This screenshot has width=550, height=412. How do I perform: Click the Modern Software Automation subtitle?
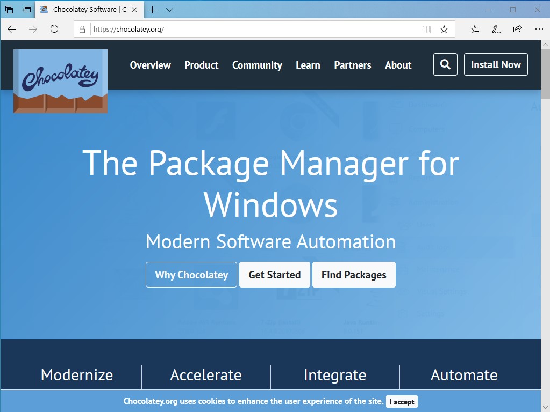pos(271,242)
